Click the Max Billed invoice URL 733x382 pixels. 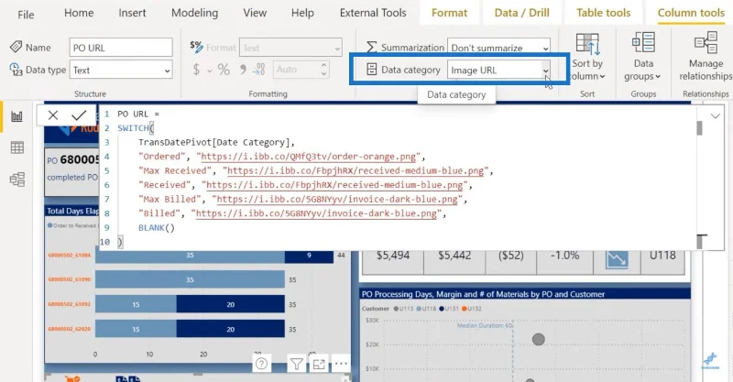tap(337, 199)
